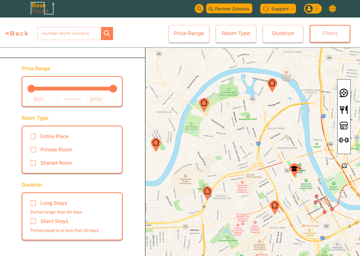Enable the Entire Place checkbox
Viewport: 360px width, 256px height.
point(33,136)
